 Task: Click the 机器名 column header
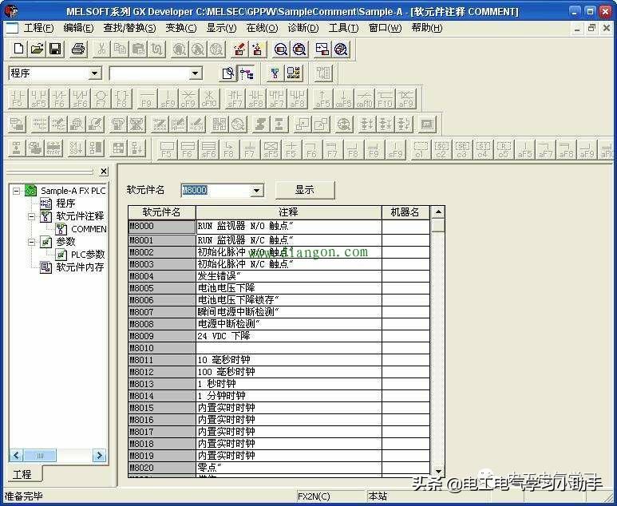405,212
